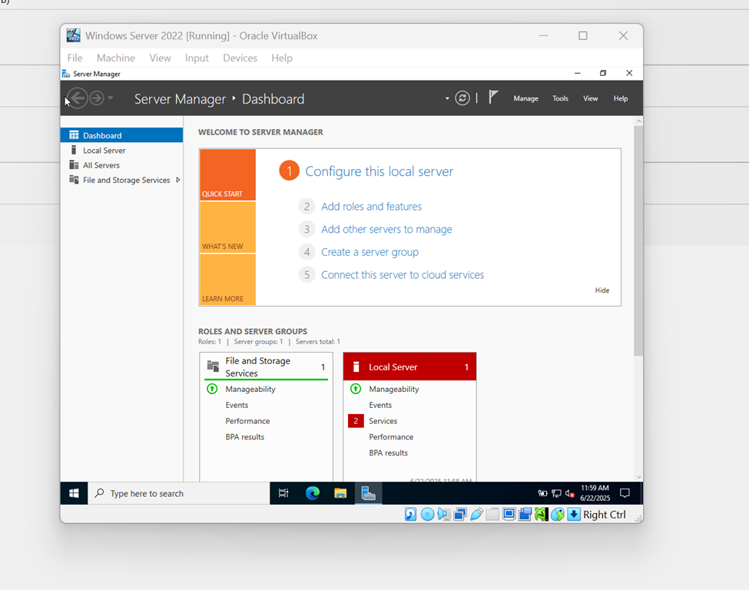Screen dimensions: 749x590
Task: Open Services under the Local Server tile
Action: tap(383, 421)
